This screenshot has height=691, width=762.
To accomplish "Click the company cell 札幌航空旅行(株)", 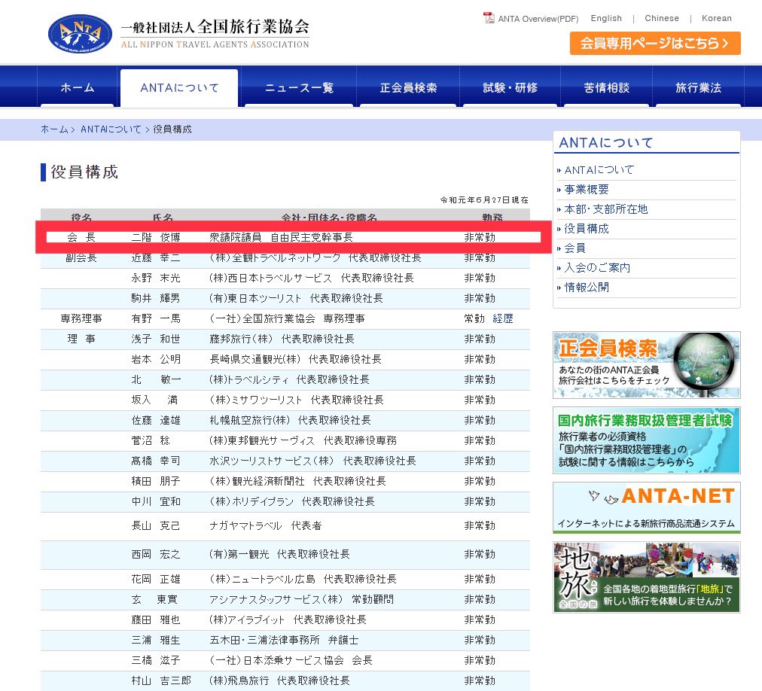I will pyautogui.click(x=290, y=420).
